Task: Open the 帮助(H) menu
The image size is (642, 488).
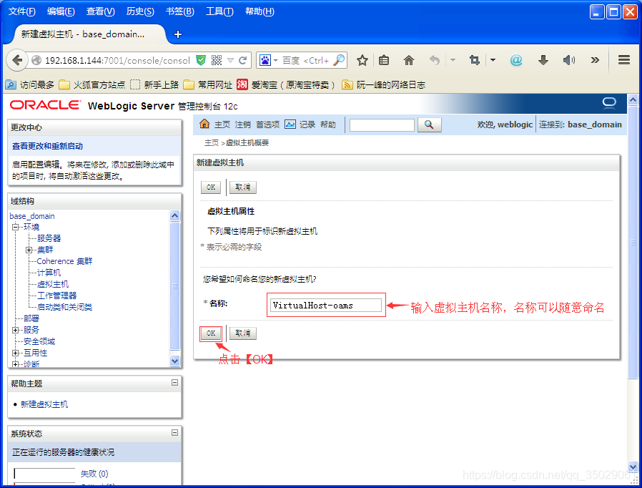Action: tap(260, 11)
